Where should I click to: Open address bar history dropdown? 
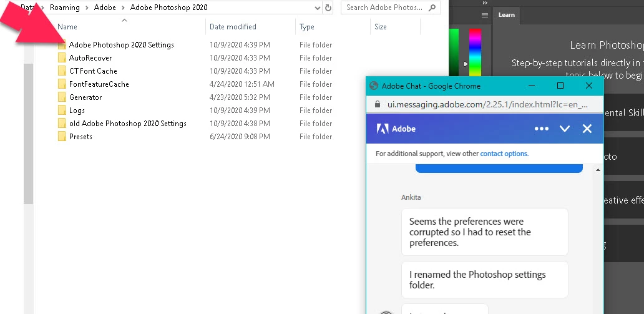318,8
